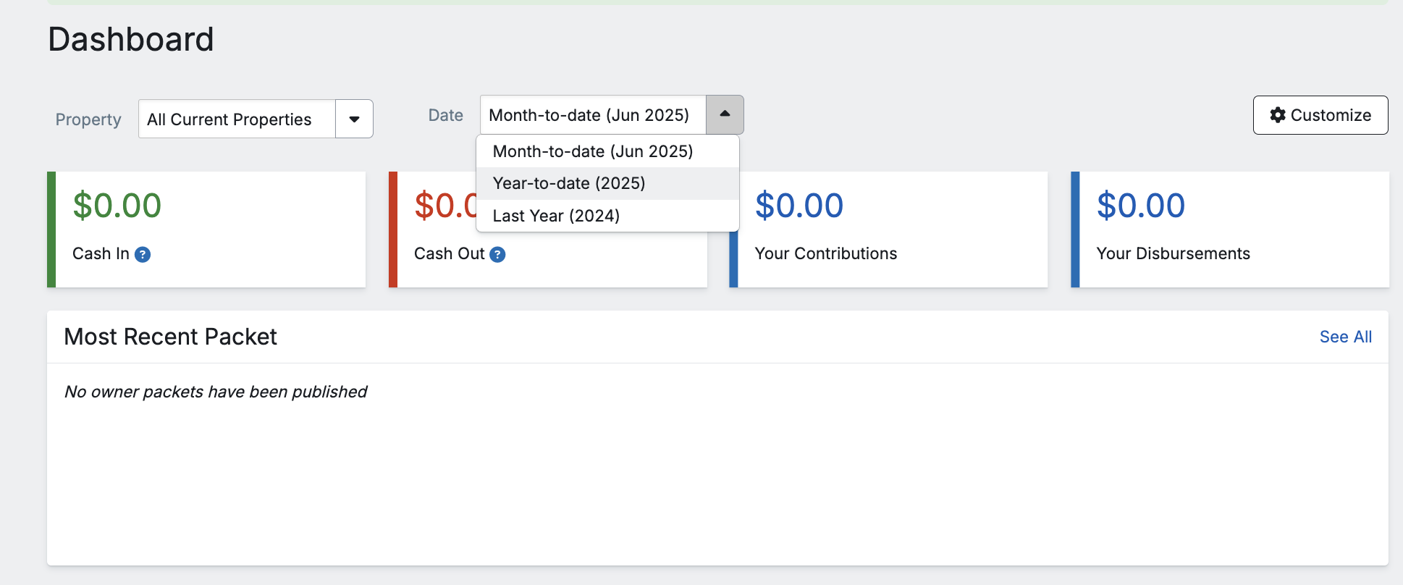Viewport: 1403px width, 585px height.
Task: Collapse the Date dropdown using its arrow
Action: pos(725,114)
